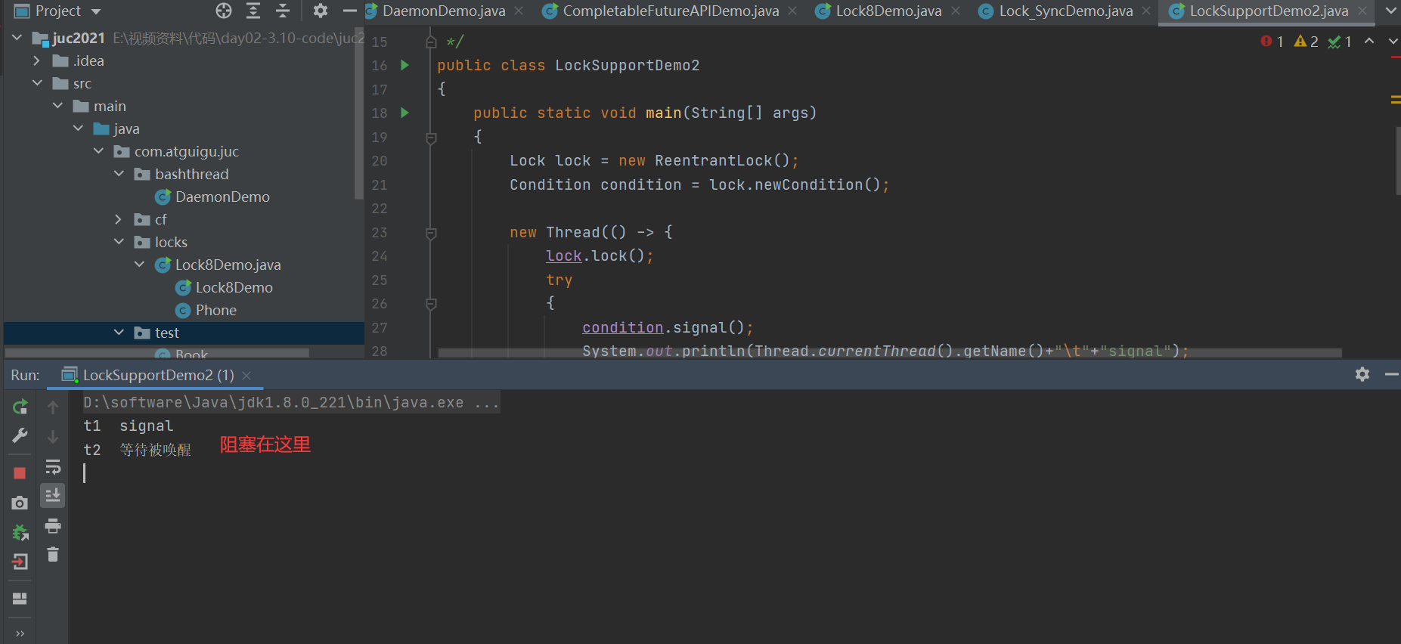Expand the .idea folder

pyautogui.click(x=36, y=60)
